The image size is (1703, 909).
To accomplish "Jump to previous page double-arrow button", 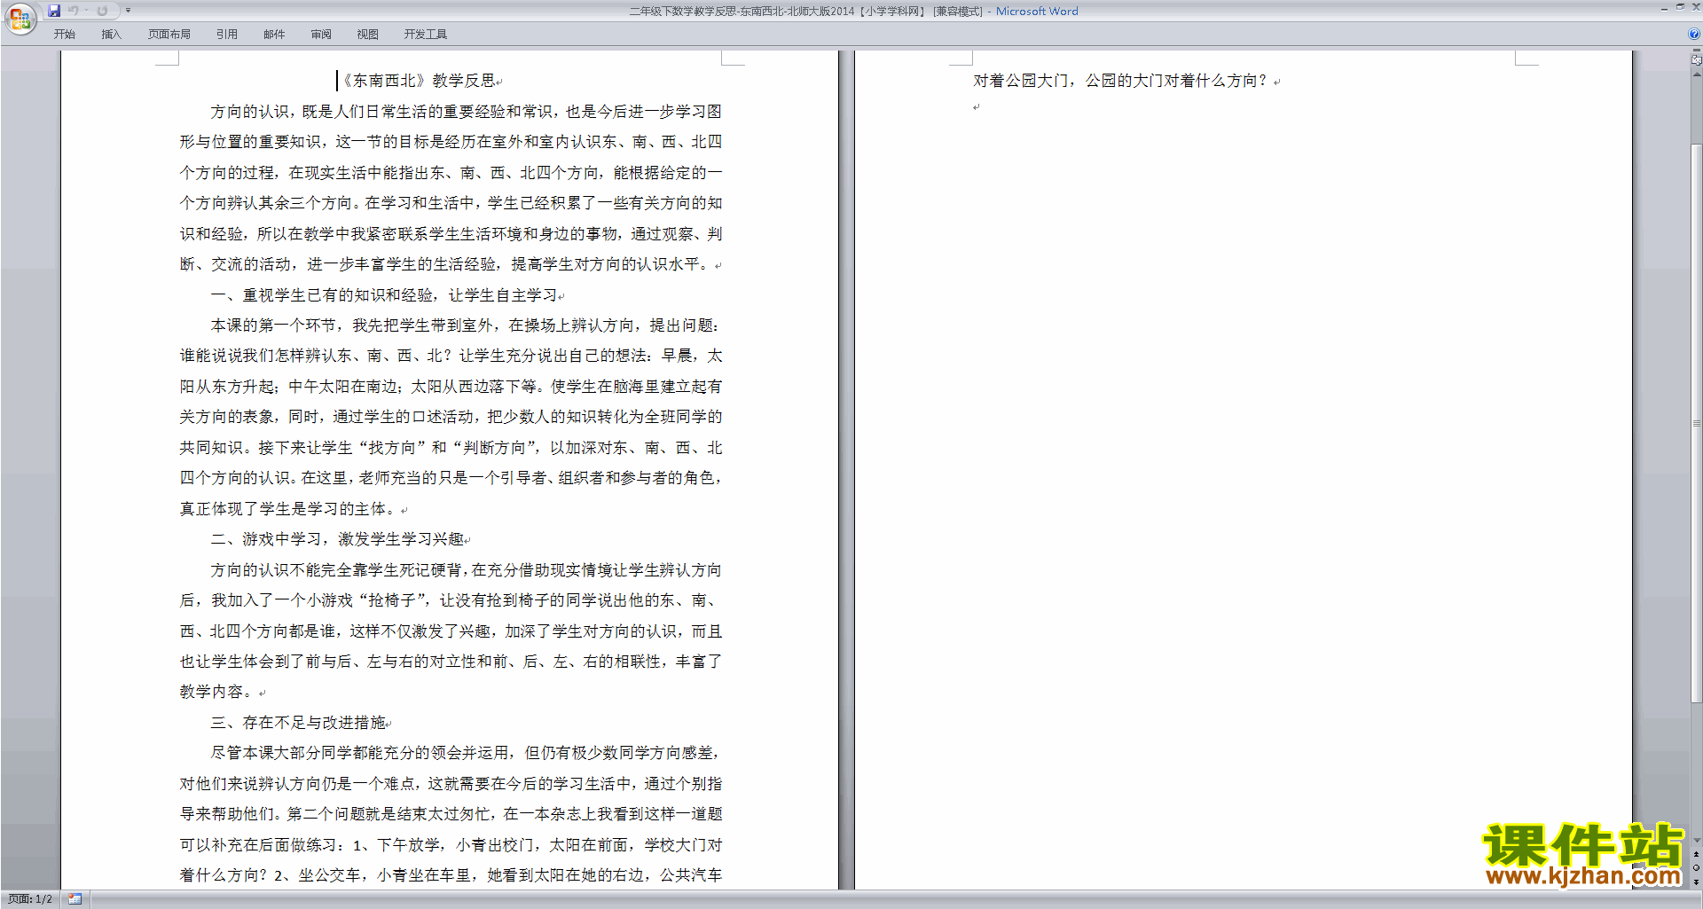I will click(x=1696, y=854).
